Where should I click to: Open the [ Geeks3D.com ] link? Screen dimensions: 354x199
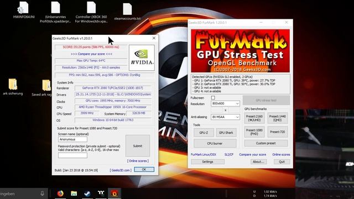pos(121,170)
